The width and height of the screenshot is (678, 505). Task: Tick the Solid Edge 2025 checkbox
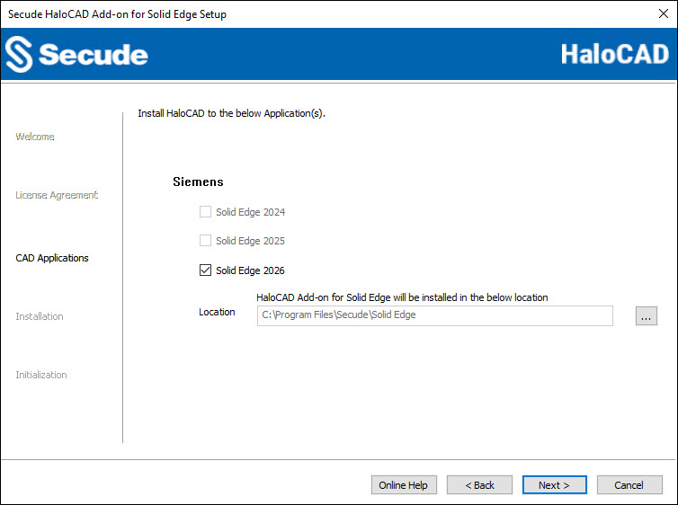pos(205,241)
